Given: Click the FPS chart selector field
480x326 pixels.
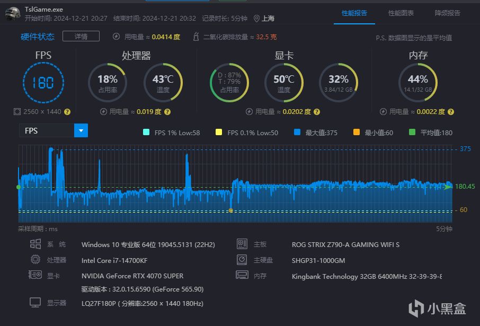Looking at the screenshot, I should point(54,130).
